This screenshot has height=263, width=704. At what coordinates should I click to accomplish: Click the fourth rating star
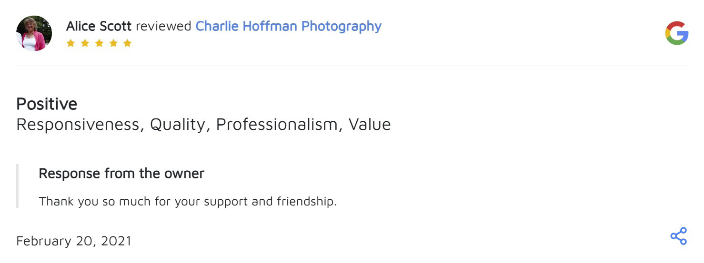click(x=113, y=43)
